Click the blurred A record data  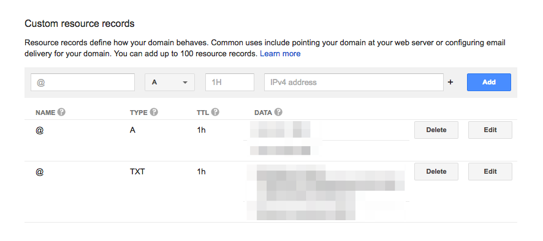click(280, 138)
